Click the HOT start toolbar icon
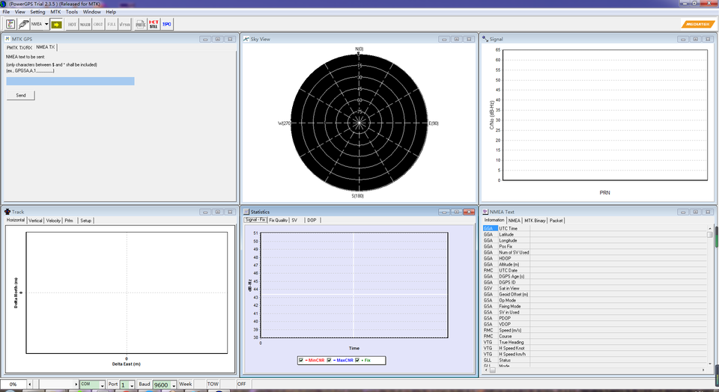719x392 pixels. (x=73, y=24)
